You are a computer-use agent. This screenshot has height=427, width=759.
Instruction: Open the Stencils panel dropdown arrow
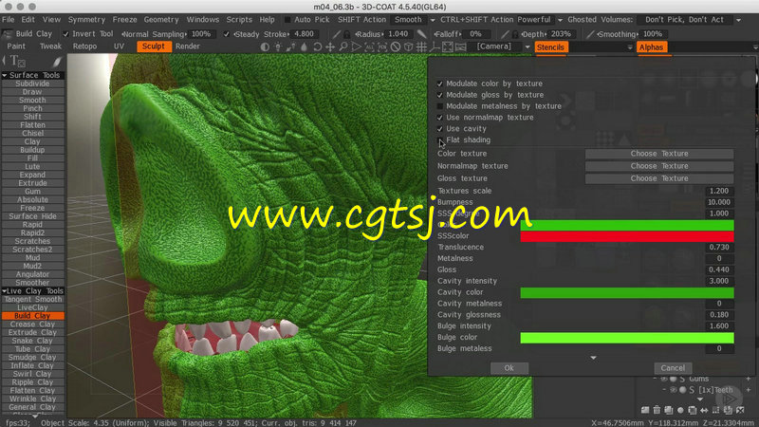[x=629, y=47]
